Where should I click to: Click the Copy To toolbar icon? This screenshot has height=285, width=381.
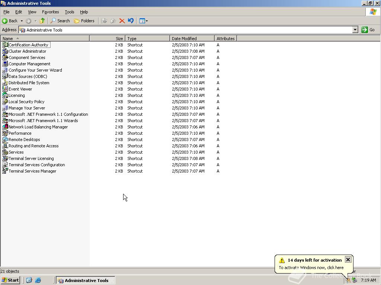tap(113, 21)
